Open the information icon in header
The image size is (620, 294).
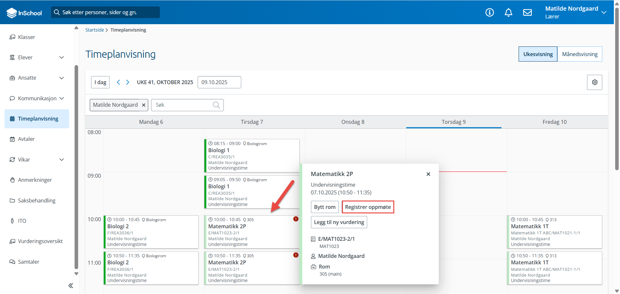pos(490,13)
